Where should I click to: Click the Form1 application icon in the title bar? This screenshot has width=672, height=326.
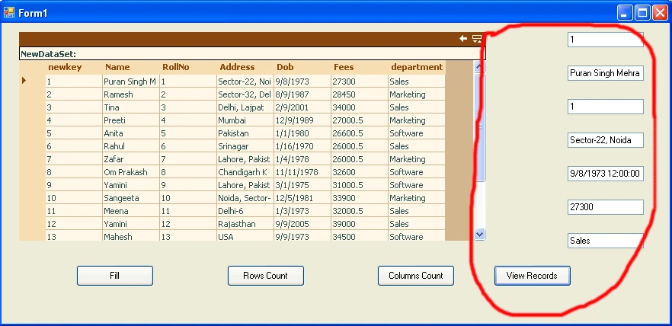point(8,12)
